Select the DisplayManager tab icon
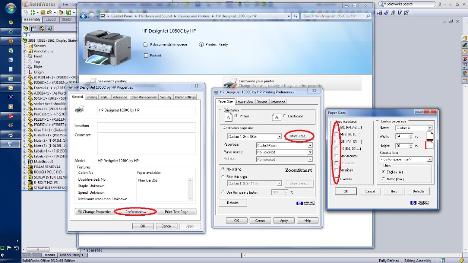 (x=50, y=28)
